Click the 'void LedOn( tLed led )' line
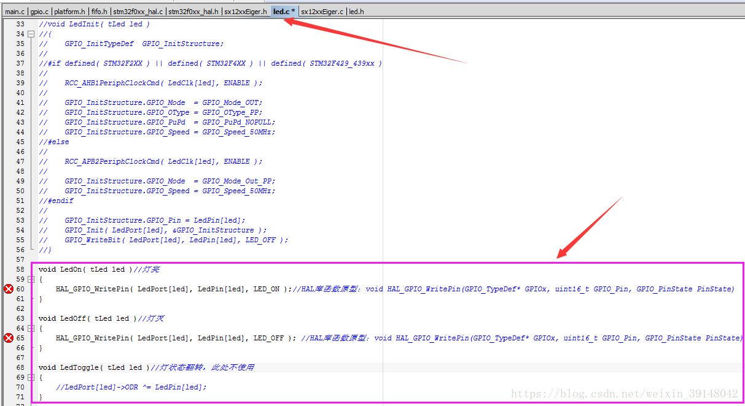 [x=85, y=269]
